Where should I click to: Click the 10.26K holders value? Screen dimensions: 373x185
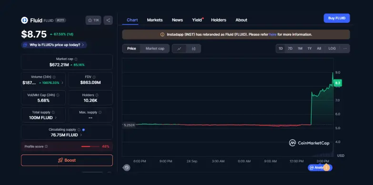pyautogui.click(x=91, y=101)
